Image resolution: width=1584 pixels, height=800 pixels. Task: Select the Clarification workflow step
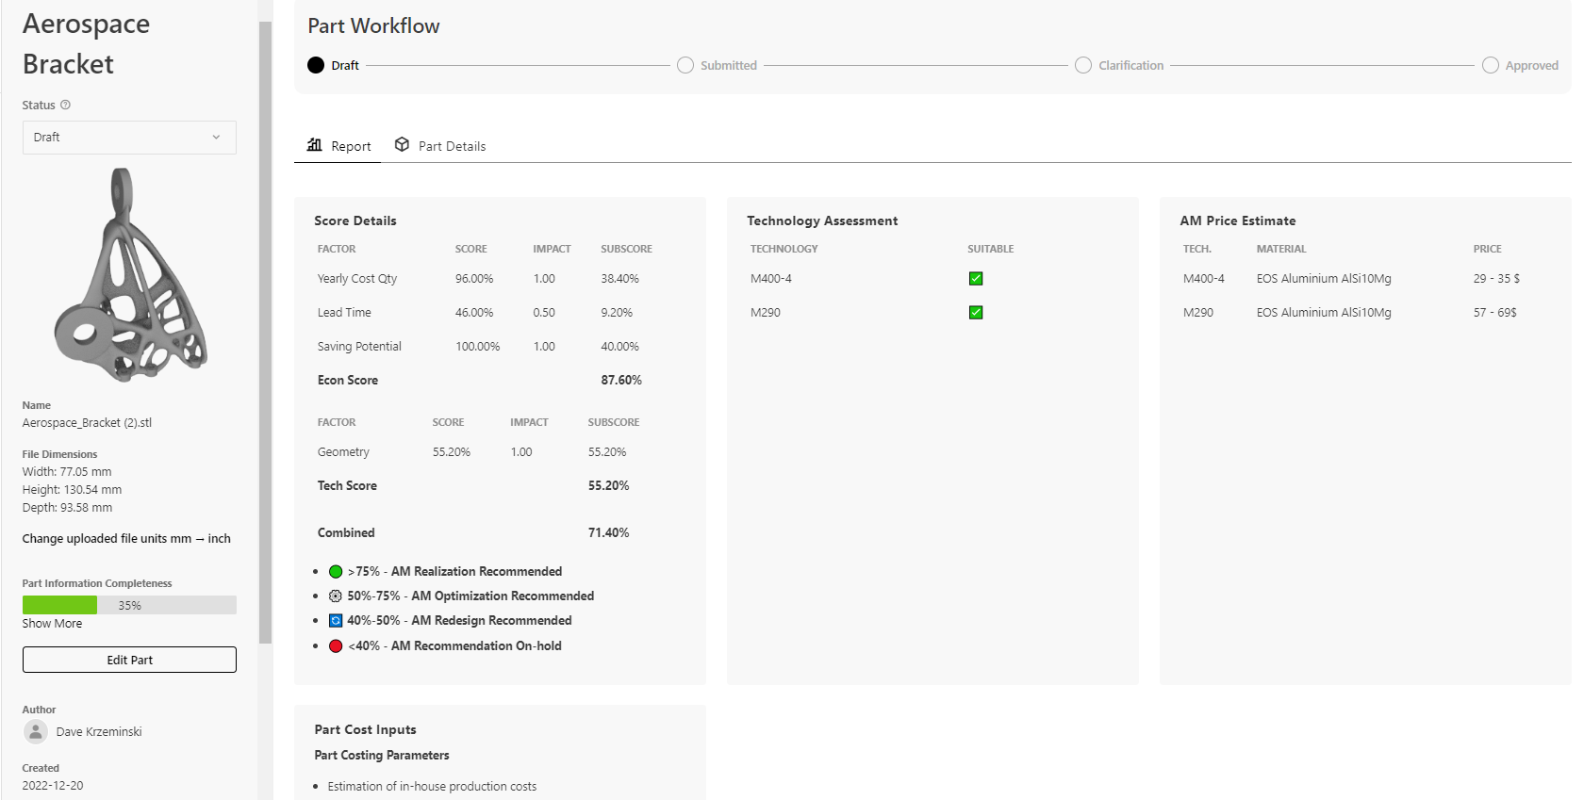click(x=1083, y=65)
